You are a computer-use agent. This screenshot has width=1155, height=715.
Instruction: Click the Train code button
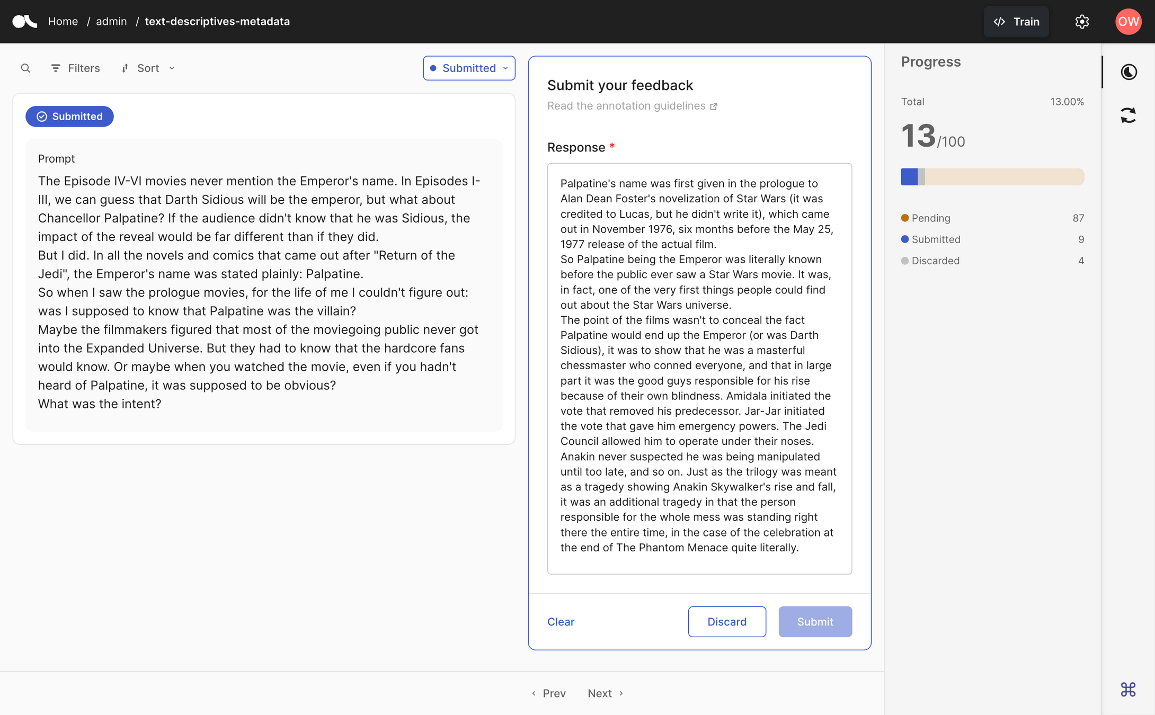pos(1016,22)
